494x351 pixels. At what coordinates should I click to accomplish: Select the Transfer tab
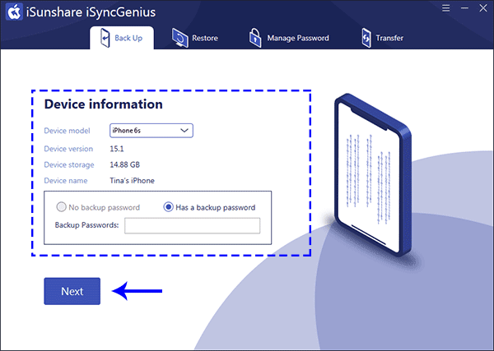[382, 38]
